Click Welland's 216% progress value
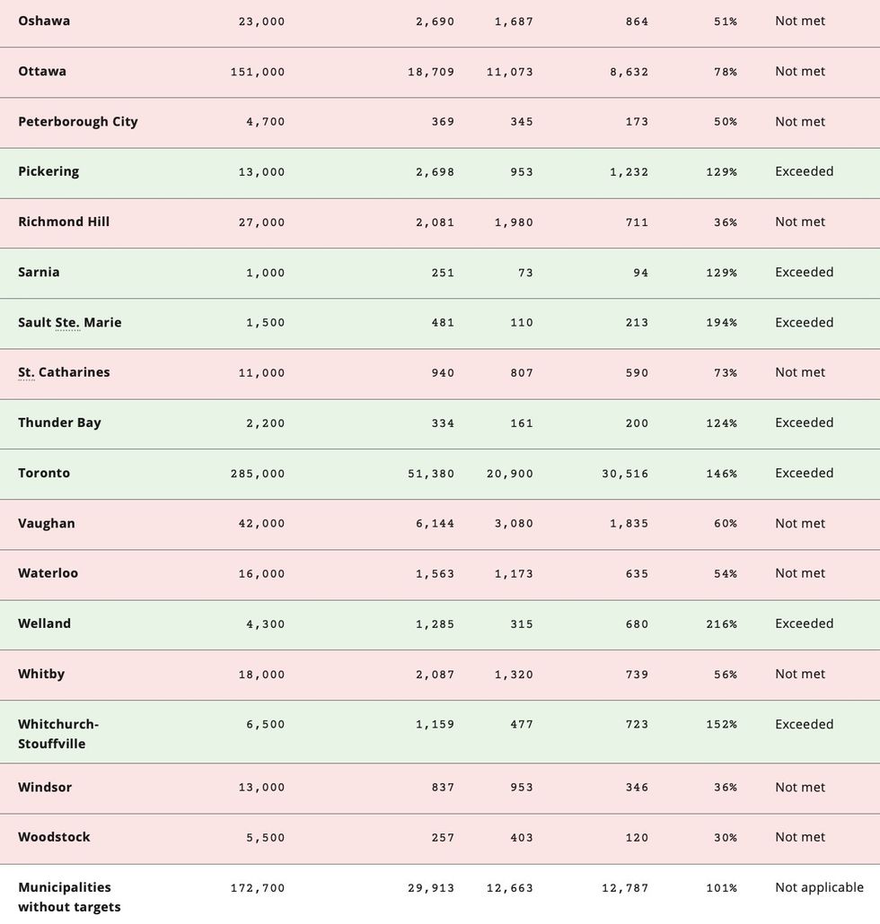Screen dimensions: 880x924 [721, 623]
